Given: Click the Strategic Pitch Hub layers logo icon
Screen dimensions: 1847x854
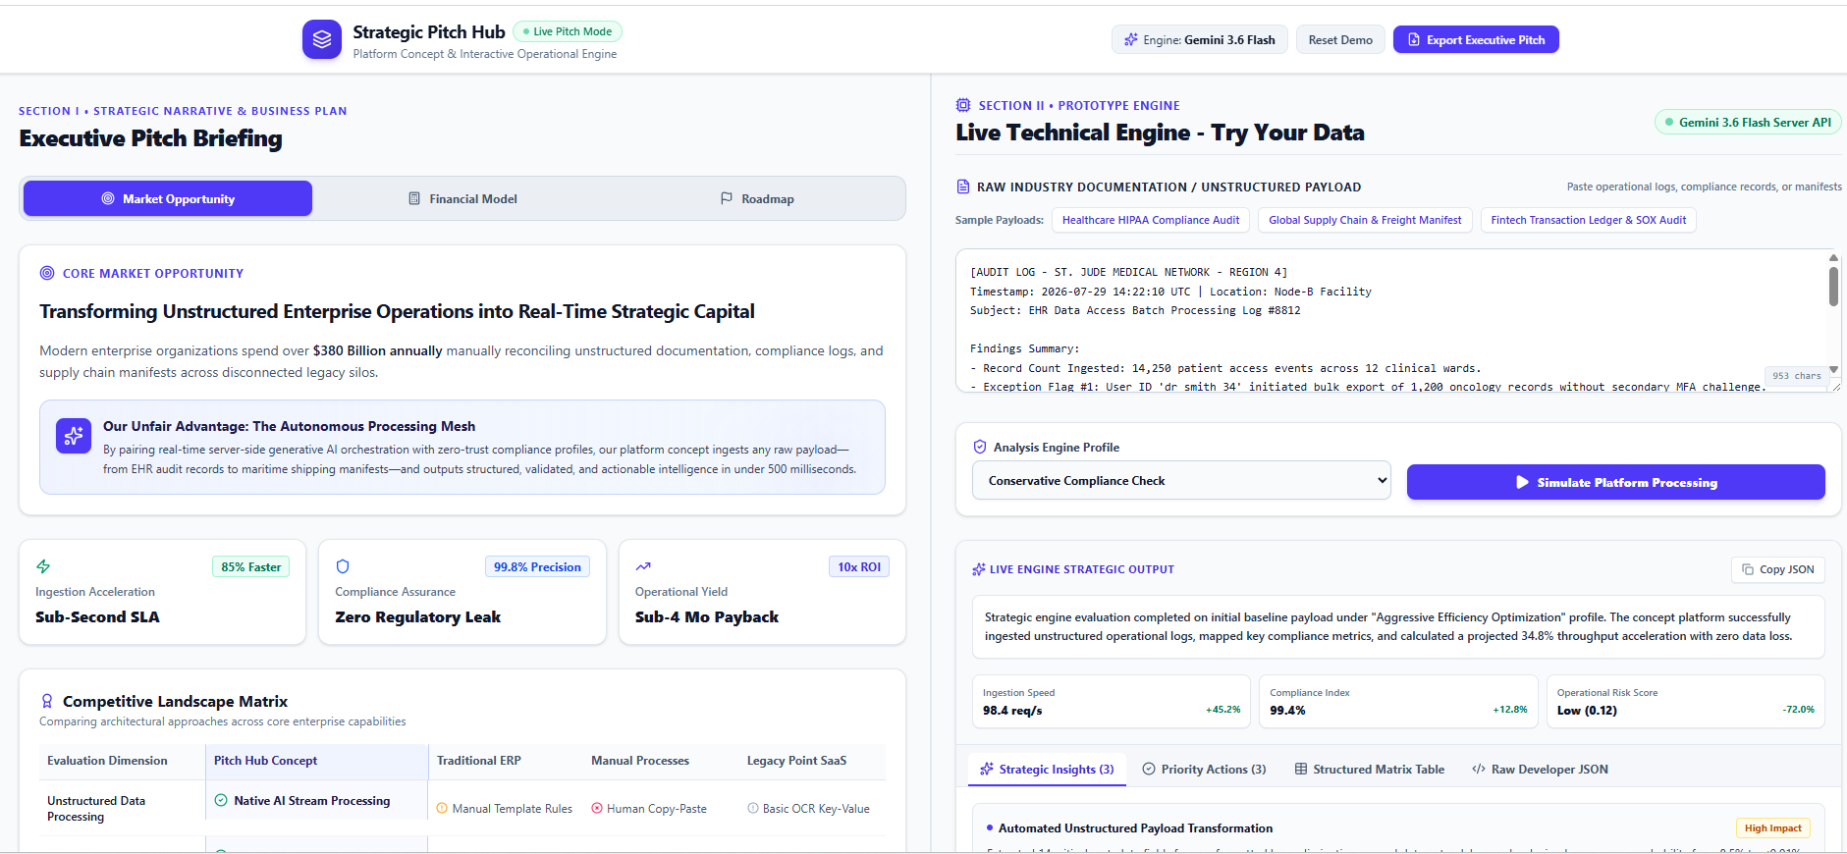Looking at the screenshot, I should tap(322, 39).
